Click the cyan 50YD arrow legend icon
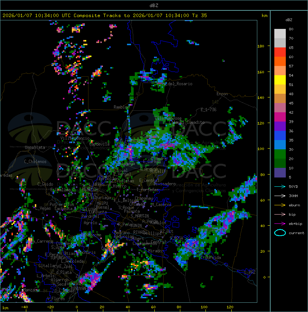This screenshot has height=312, width=308. coord(280,186)
